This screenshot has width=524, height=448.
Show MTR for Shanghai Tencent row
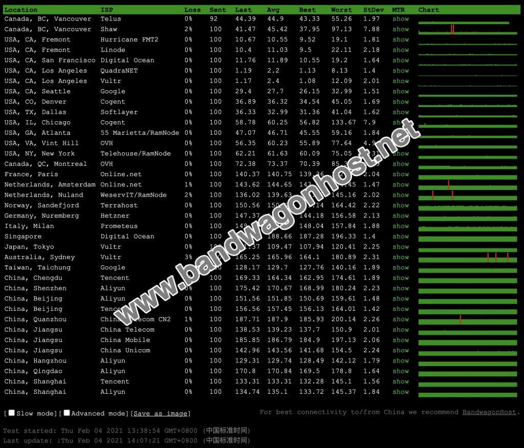(x=401, y=382)
